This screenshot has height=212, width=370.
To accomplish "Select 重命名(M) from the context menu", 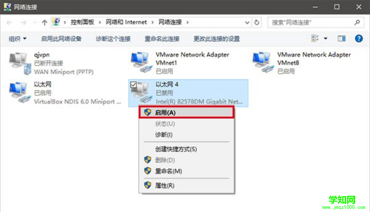I will [x=186, y=171].
